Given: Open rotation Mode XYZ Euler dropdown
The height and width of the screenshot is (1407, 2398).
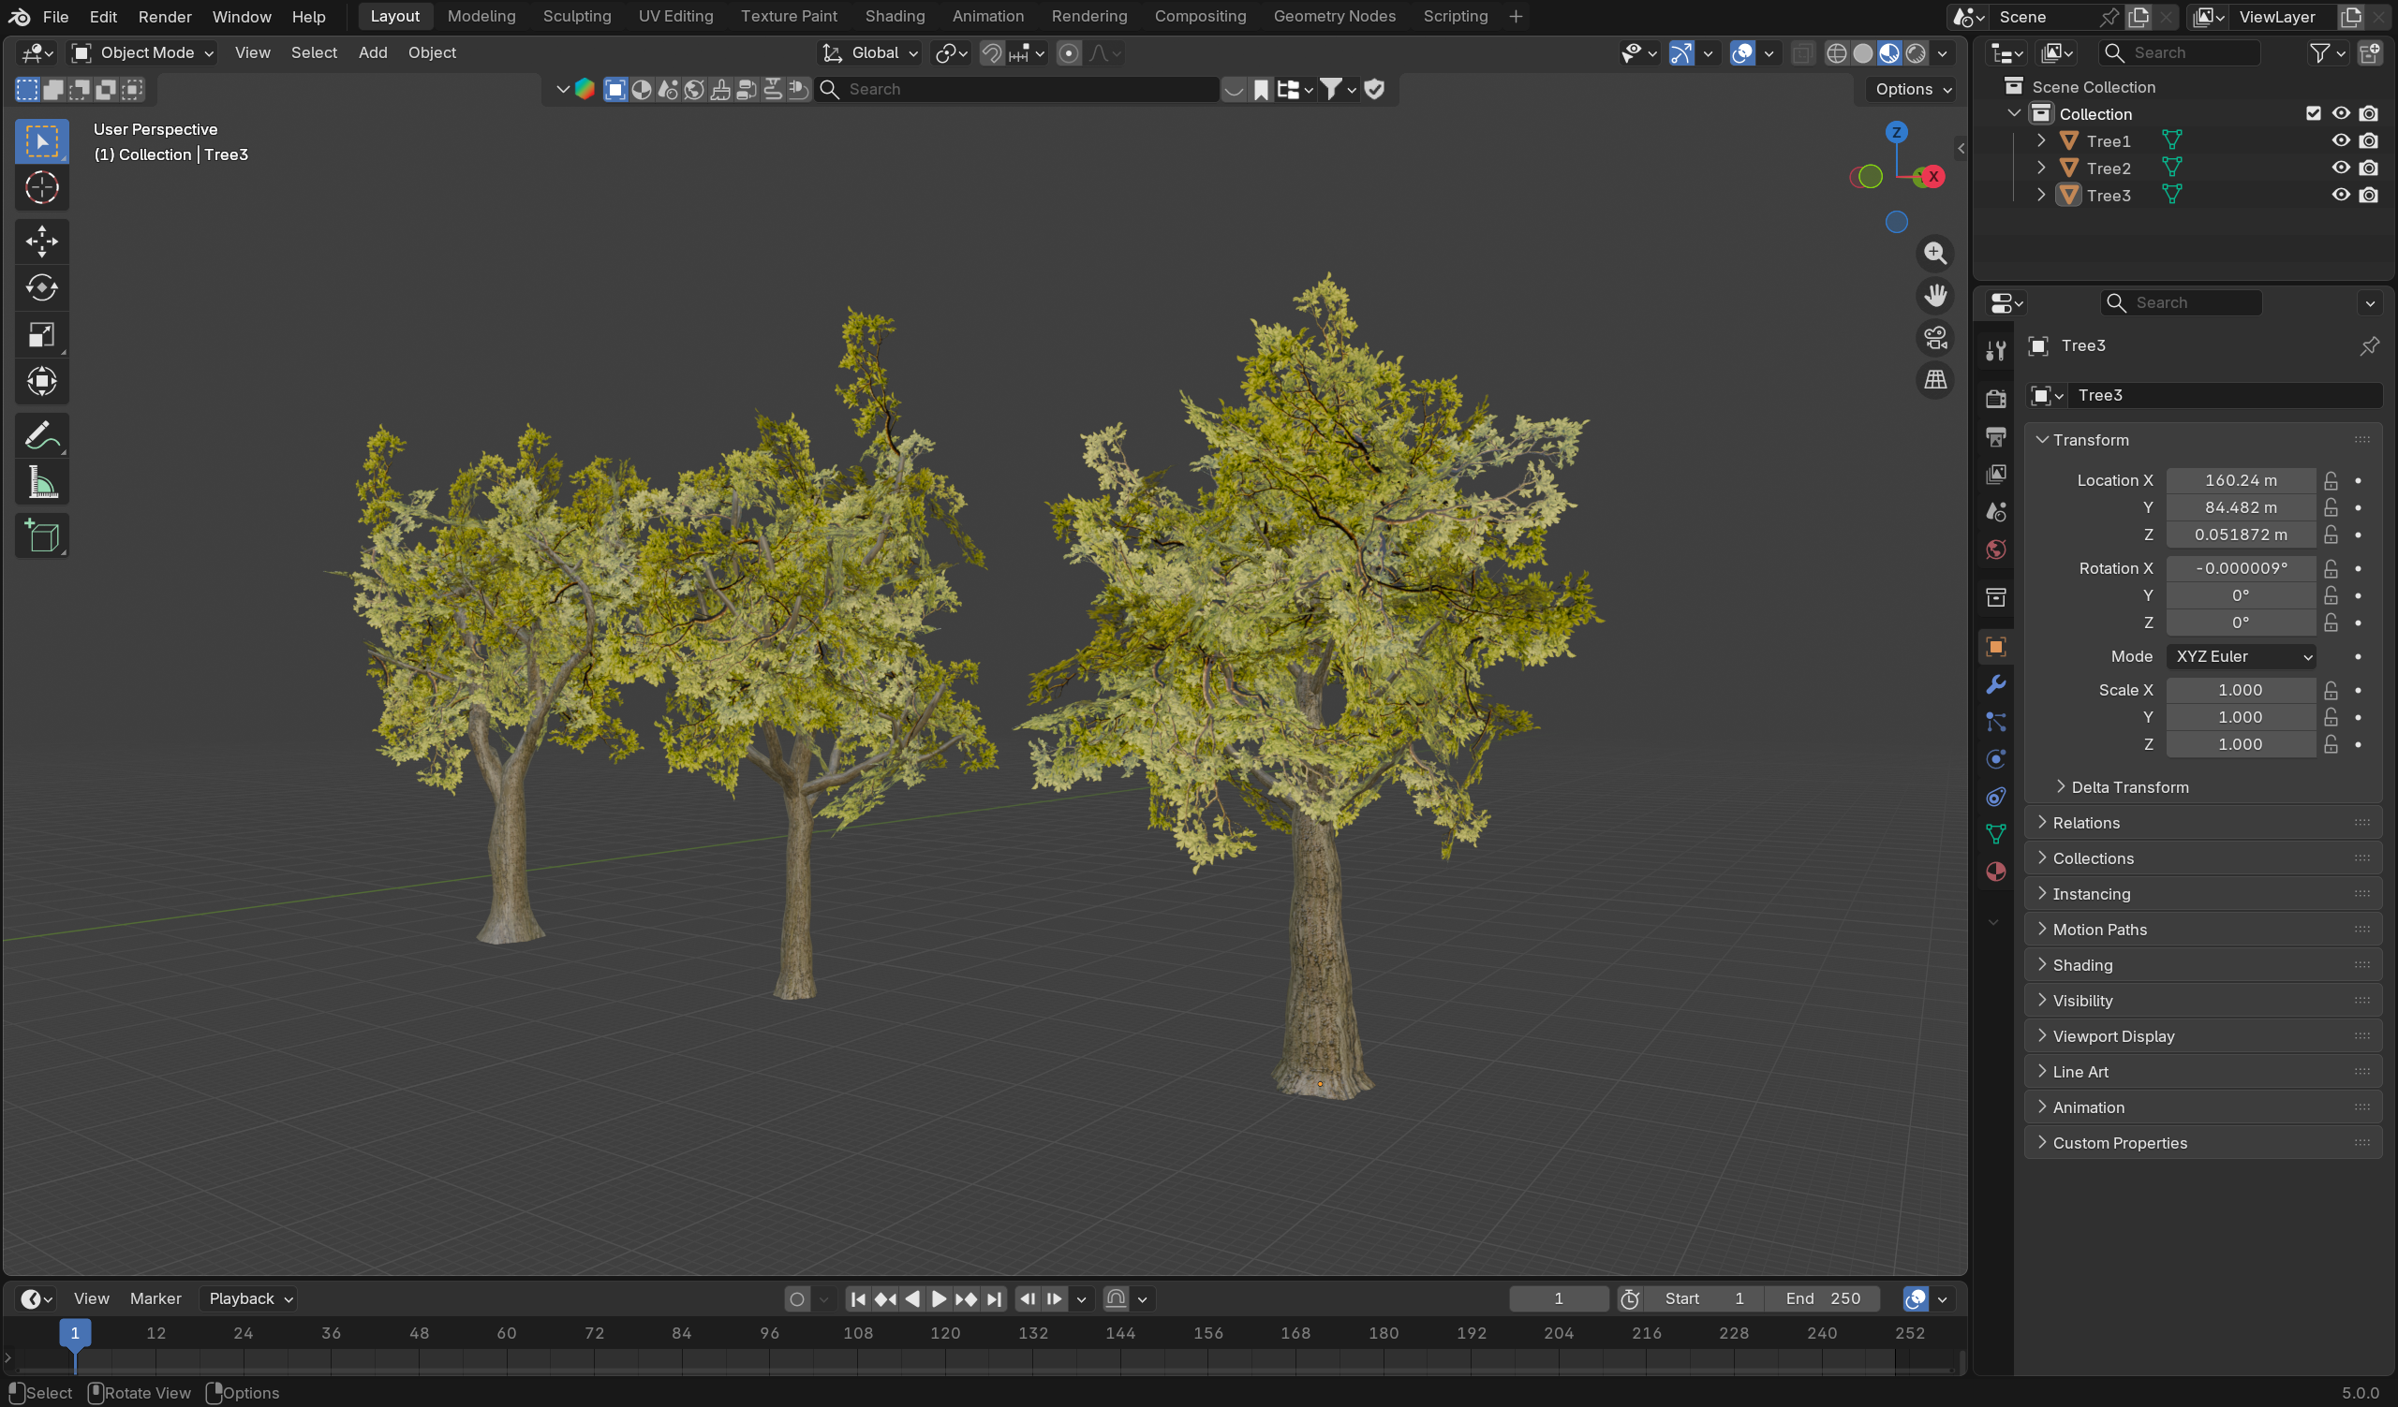Looking at the screenshot, I should (x=2240, y=656).
